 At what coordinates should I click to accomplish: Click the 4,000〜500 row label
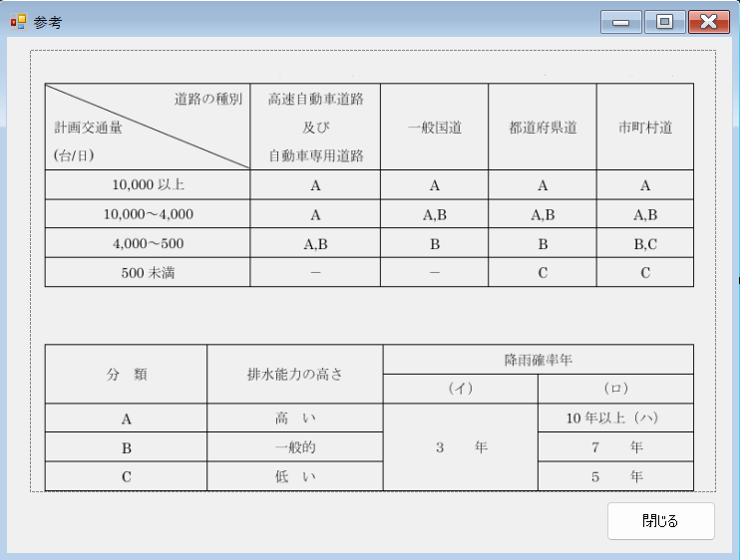(148, 243)
